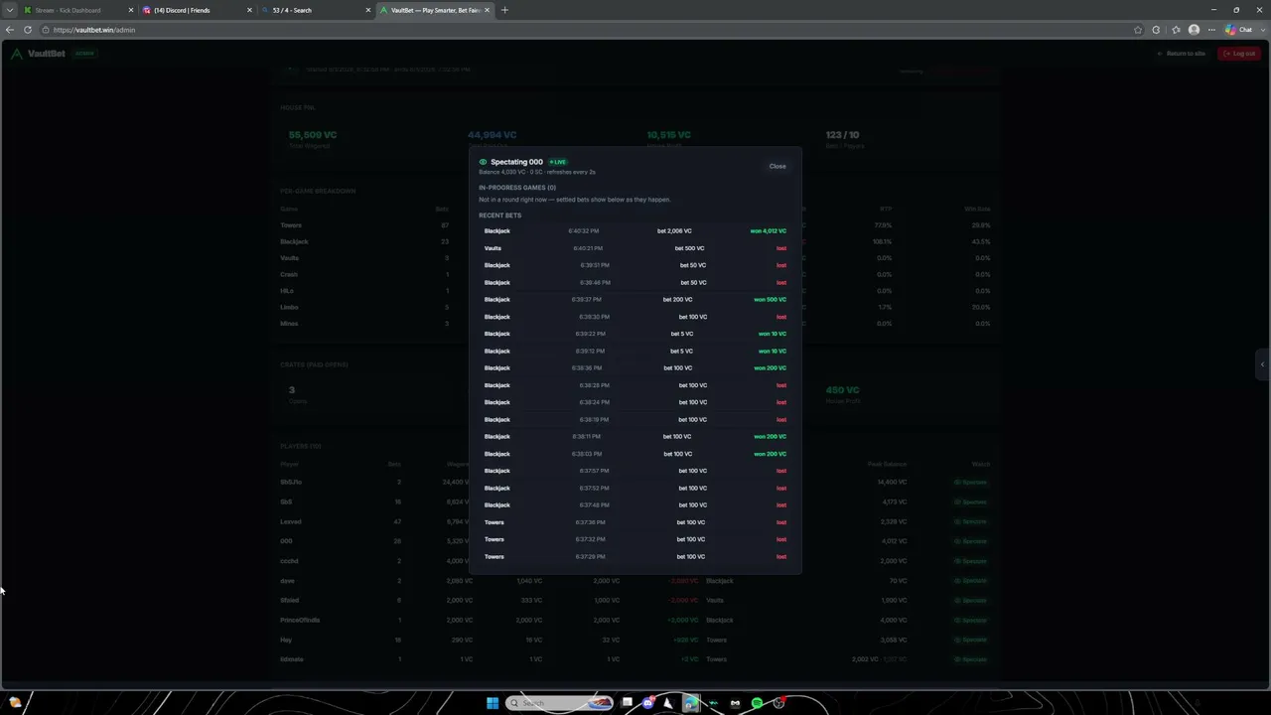Select the Blackjack bet at 6:38:11 PM
The image size is (1271, 715).
pos(635,437)
